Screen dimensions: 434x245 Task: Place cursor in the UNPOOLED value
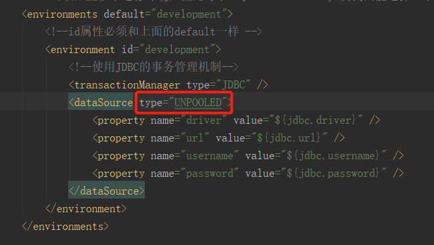pyautogui.click(x=198, y=103)
